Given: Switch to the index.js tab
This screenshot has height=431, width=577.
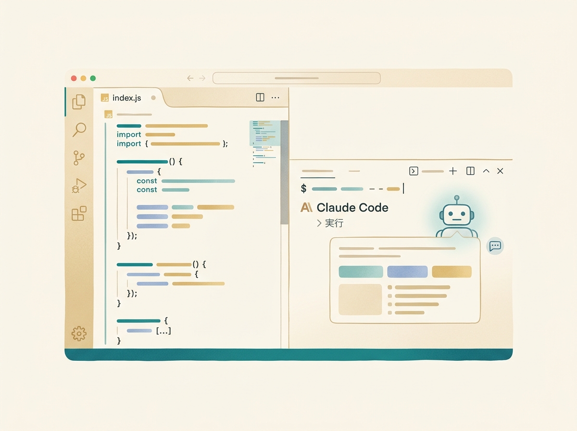Looking at the screenshot, I should pyautogui.click(x=126, y=98).
